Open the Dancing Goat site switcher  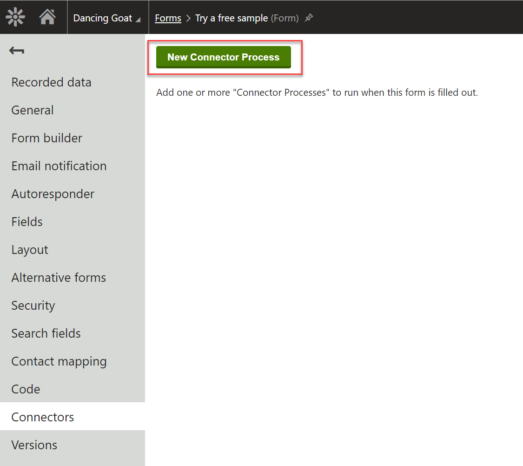(x=106, y=18)
